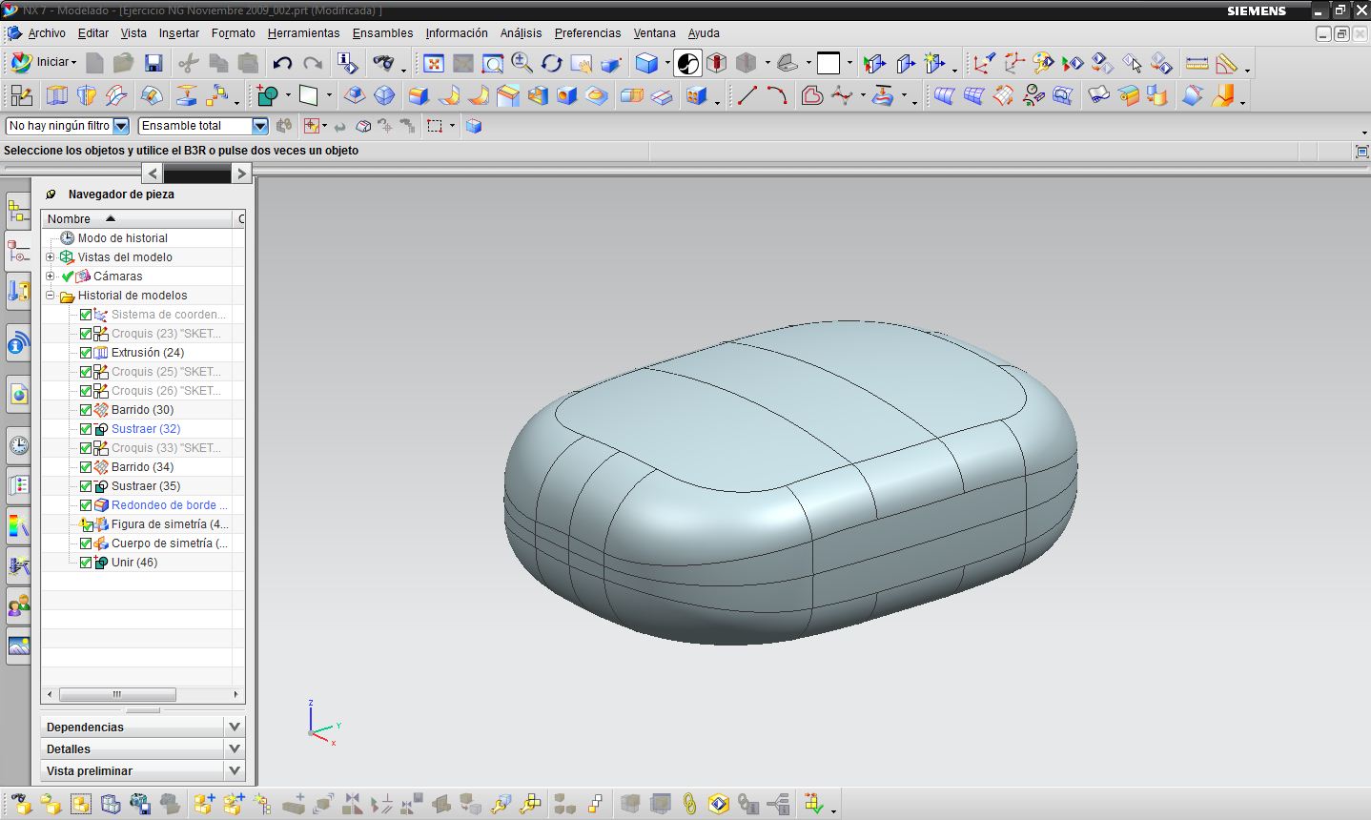1371x820 pixels.
Task: Click the right arrow above navigator
Action: click(x=241, y=173)
